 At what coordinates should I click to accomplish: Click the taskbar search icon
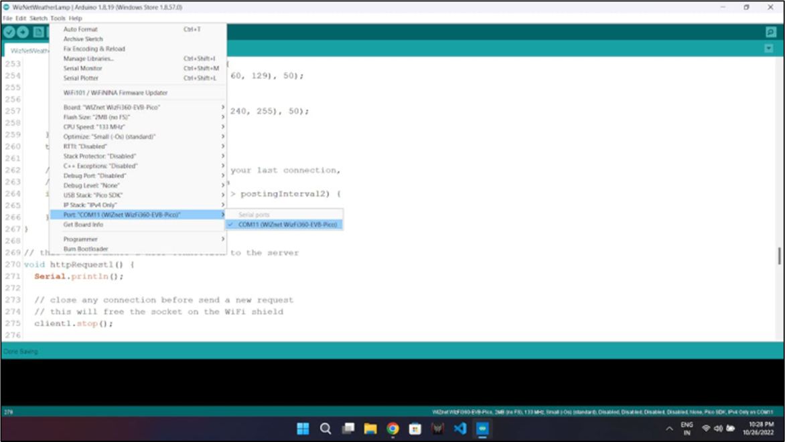tap(326, 429)
